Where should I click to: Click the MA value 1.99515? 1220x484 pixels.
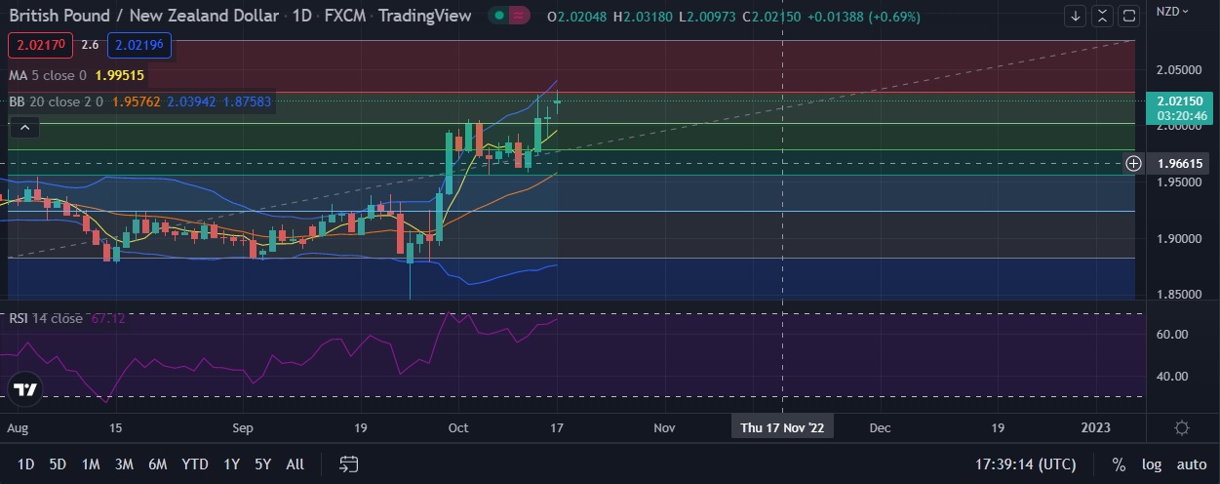click(120, 75)
